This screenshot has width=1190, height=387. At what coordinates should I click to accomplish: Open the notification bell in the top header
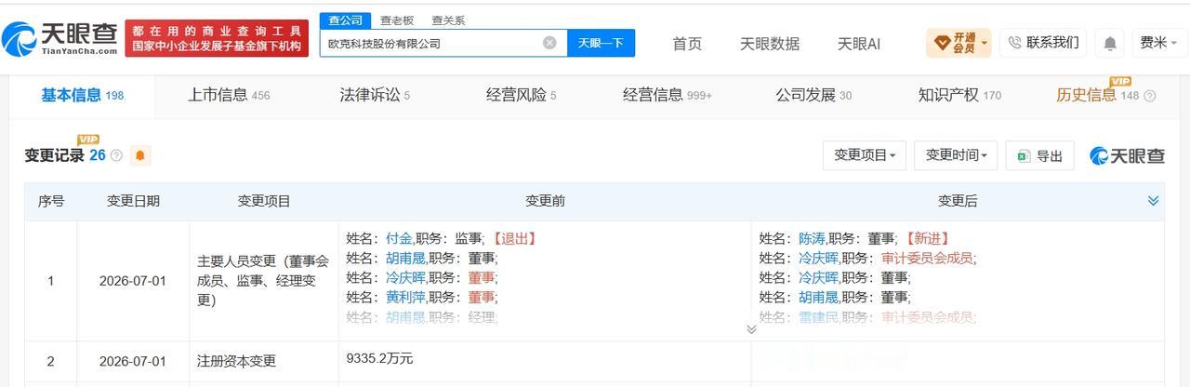(x=1109, y=43)
